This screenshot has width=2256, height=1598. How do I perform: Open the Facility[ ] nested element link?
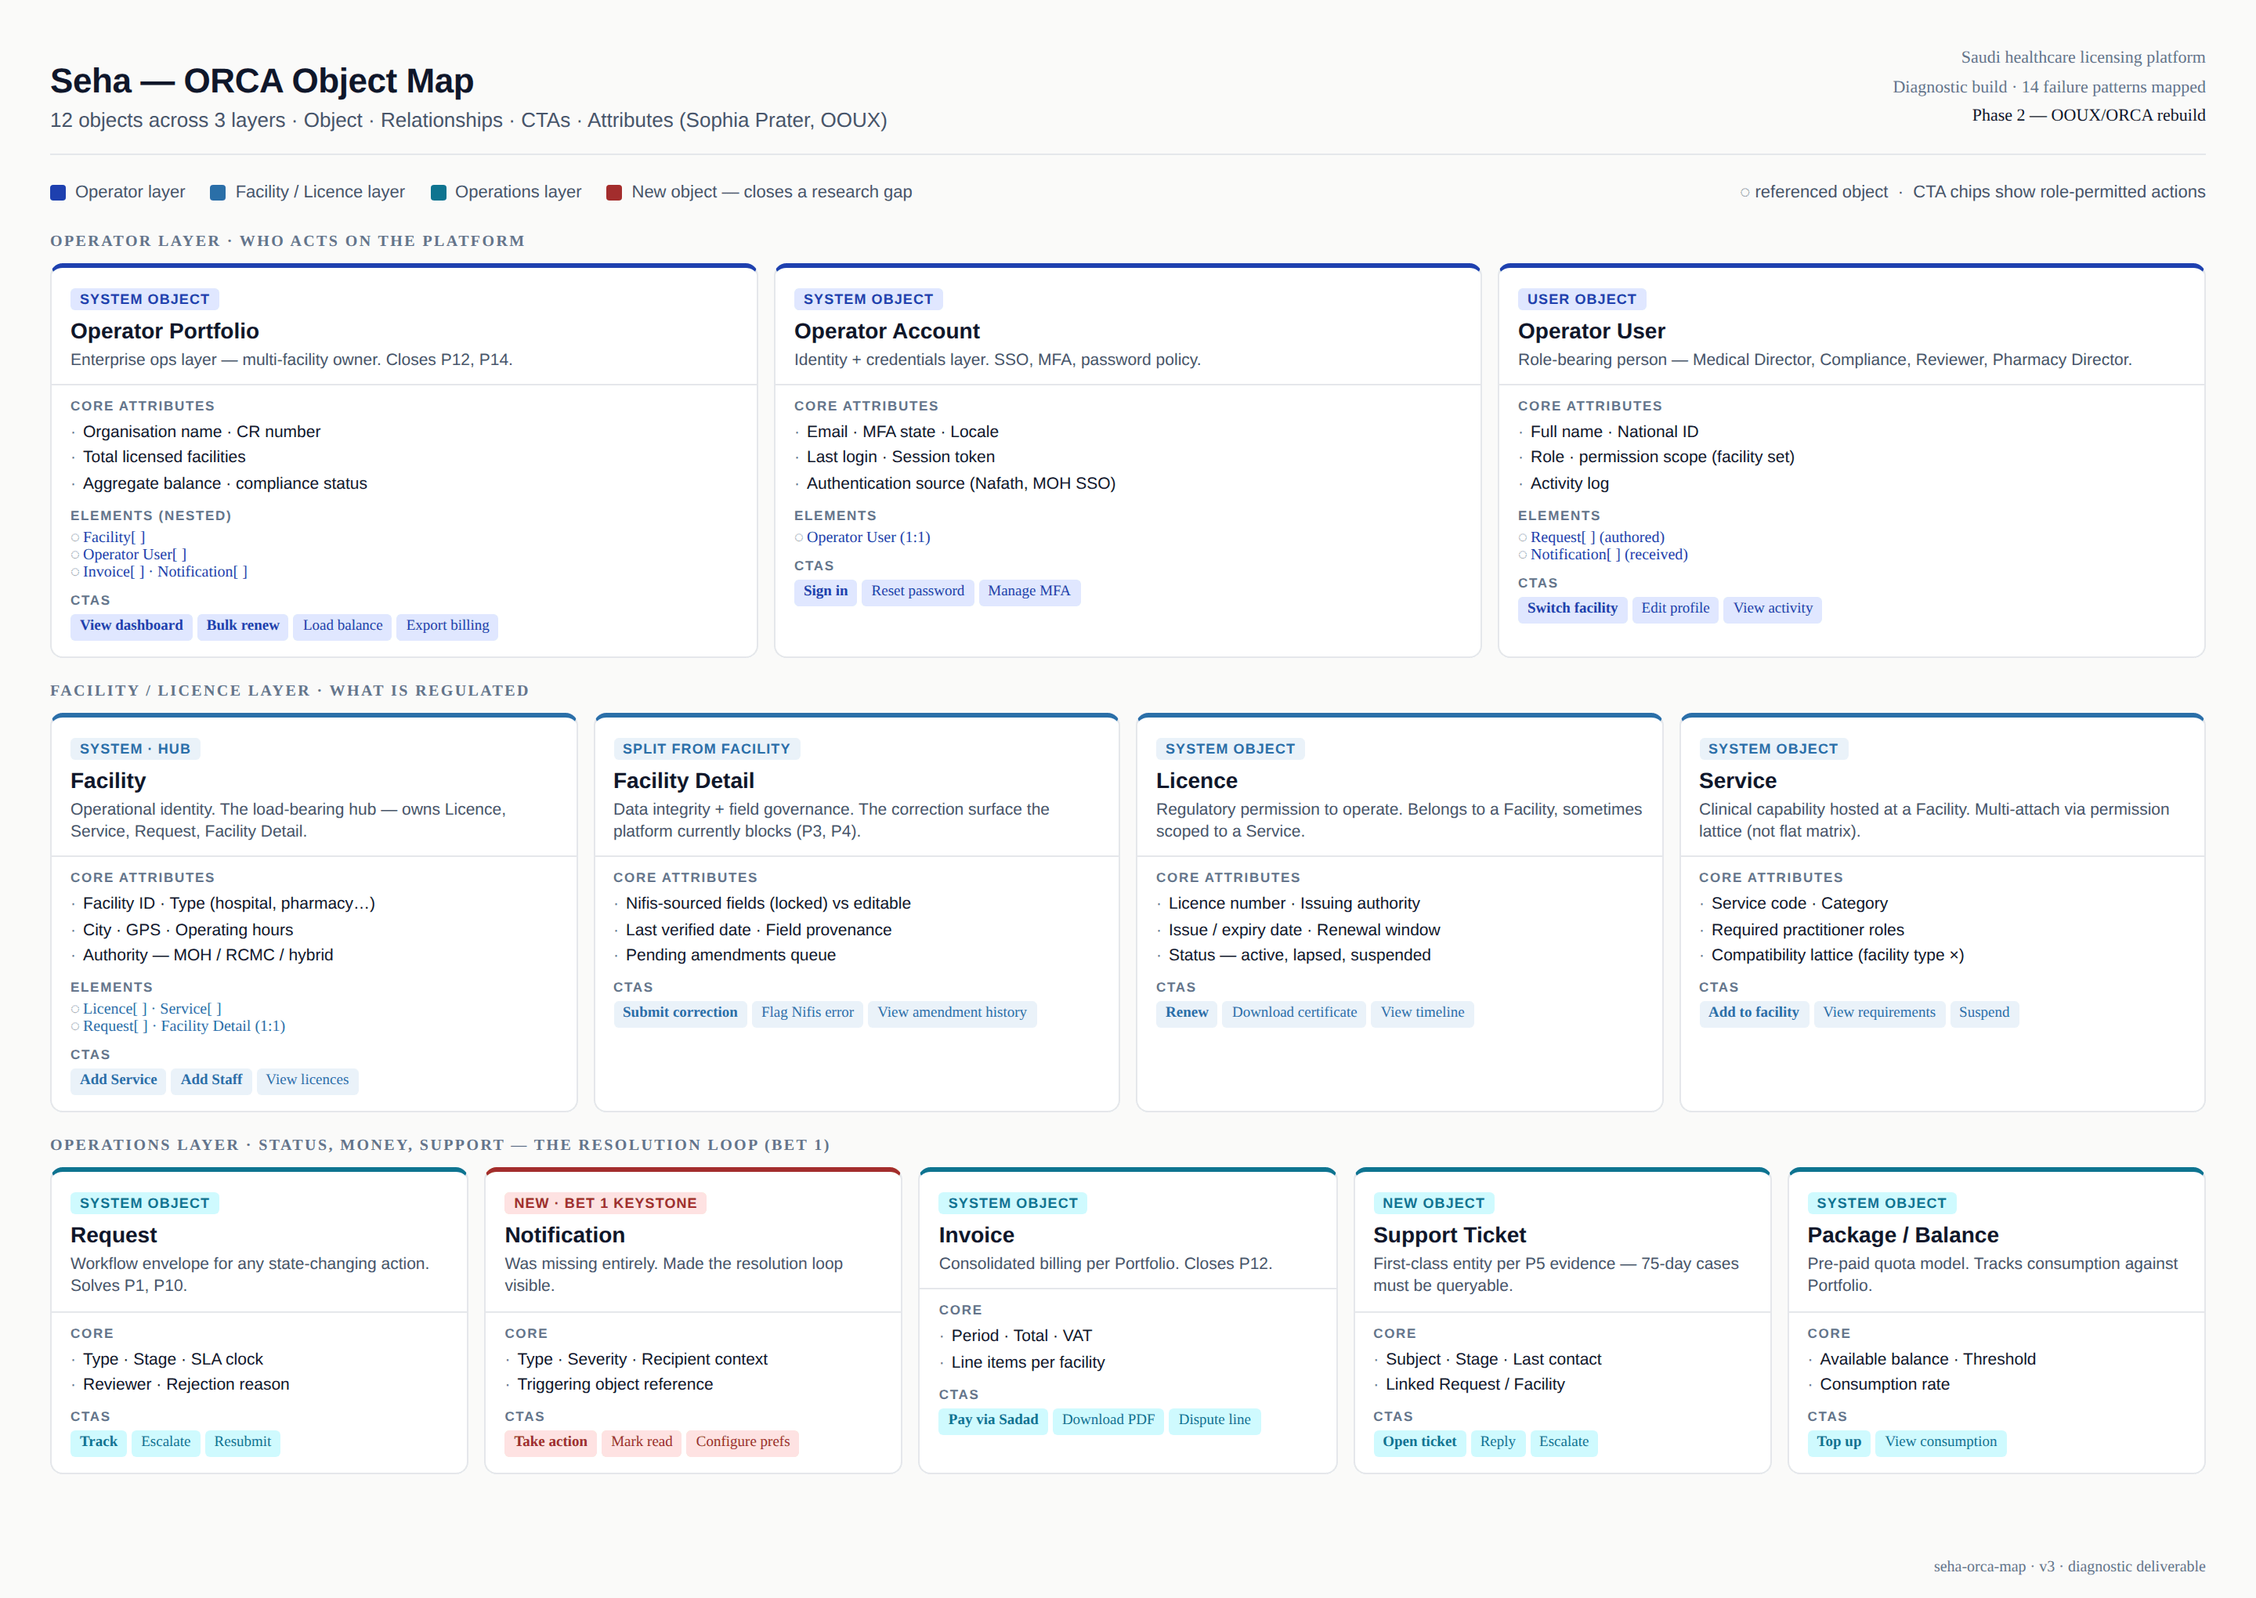(113, 537)
